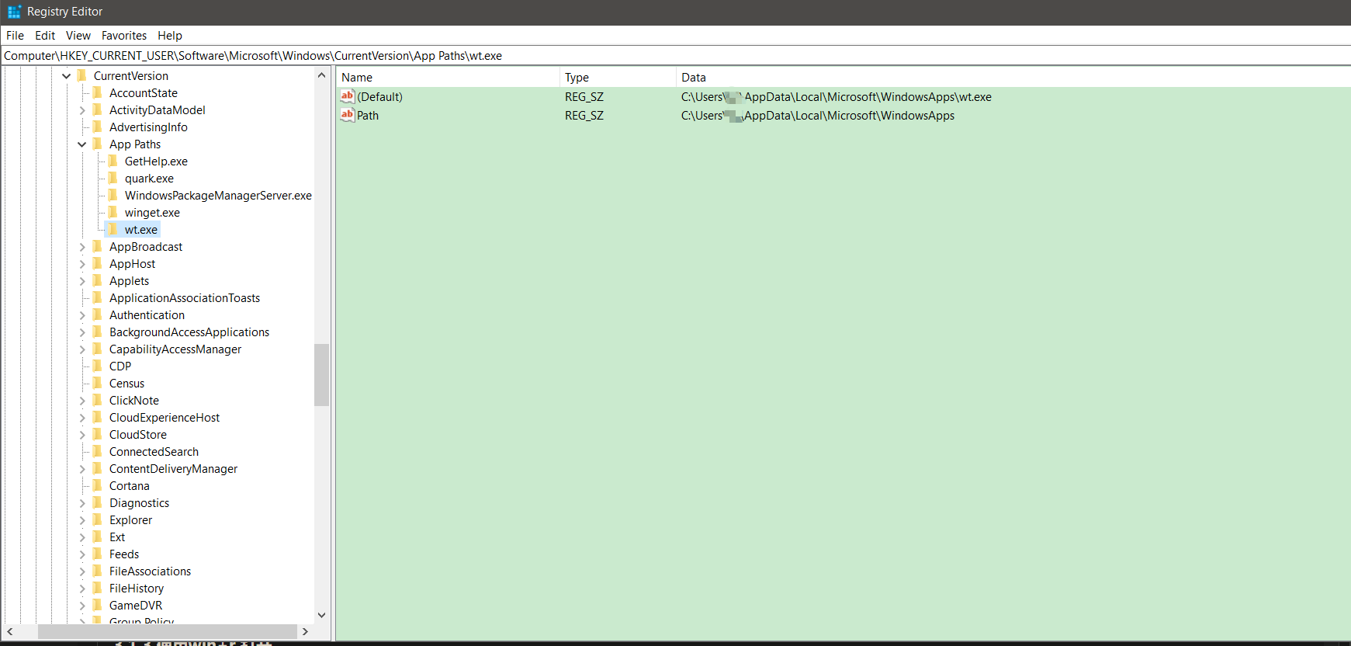Screen dimensions: 1351x646
Task: Open the Edit menu
Action: [x=45, y=36]
